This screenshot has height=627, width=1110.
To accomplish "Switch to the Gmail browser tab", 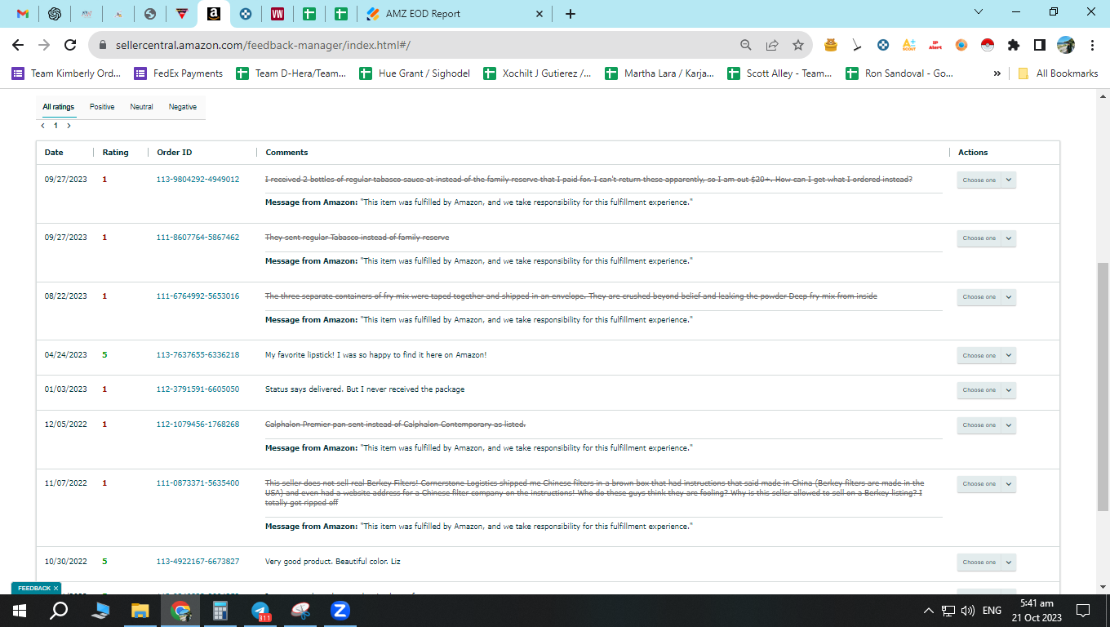I will pyautogui.click(x=23, y=14).
